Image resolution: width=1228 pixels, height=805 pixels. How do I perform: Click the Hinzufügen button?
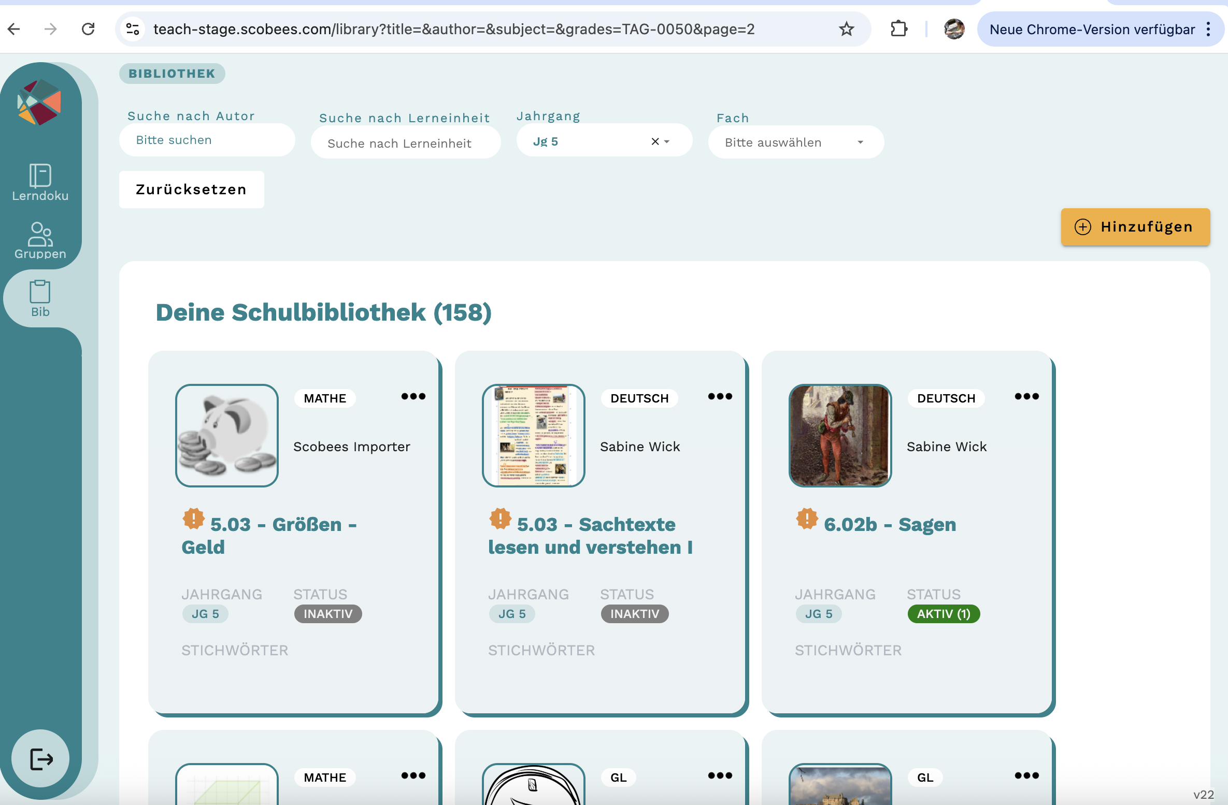1135,227
